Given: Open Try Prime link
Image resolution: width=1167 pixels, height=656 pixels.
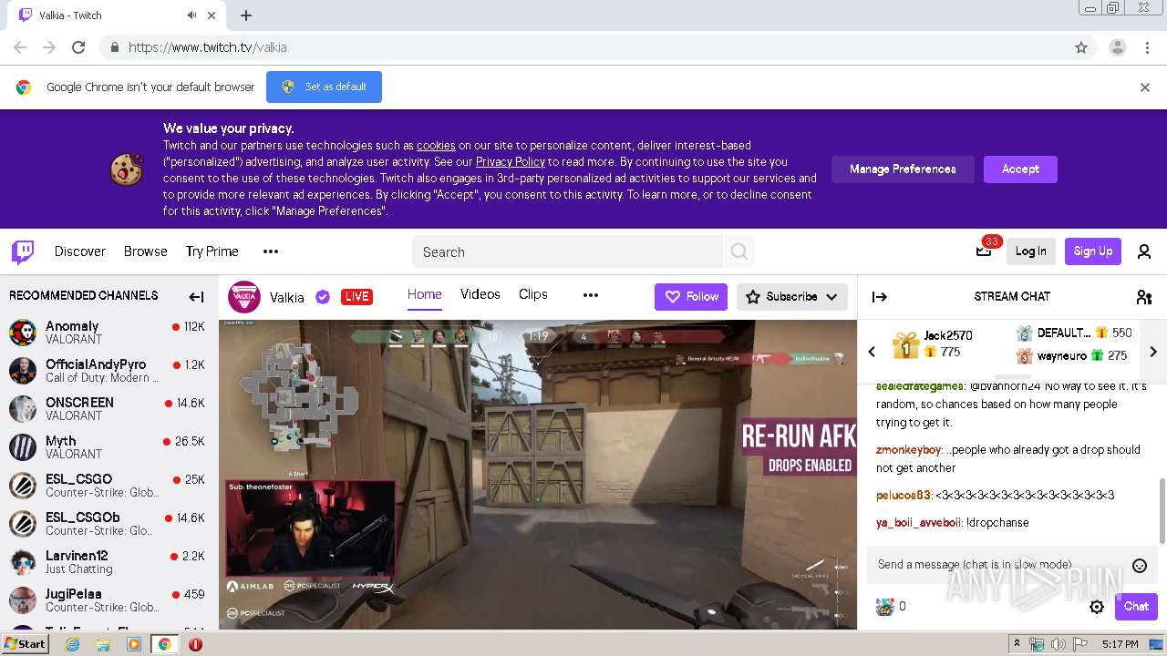Looking at the screenshot, I should click(x=212, y=251).
